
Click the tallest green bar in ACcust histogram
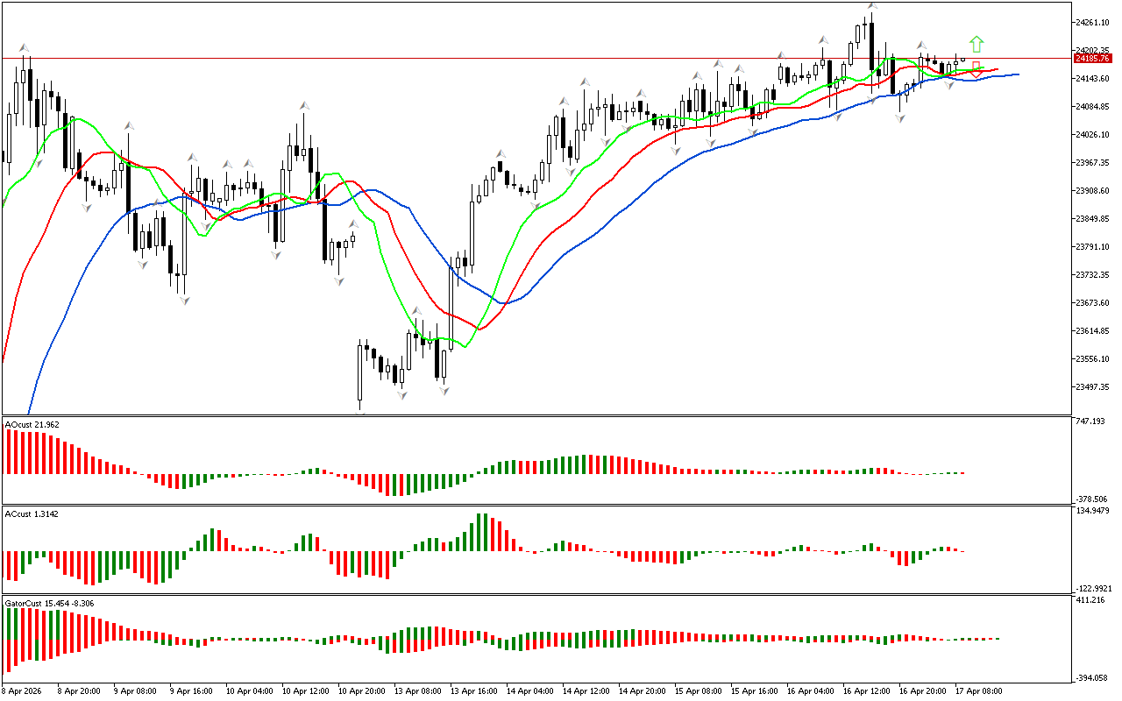[x=480, y=532]
